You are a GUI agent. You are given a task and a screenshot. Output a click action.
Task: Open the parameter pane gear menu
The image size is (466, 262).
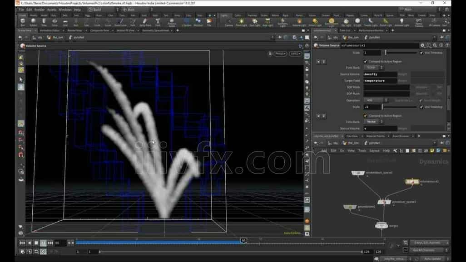pyautogui.click(x=422, y=45)
